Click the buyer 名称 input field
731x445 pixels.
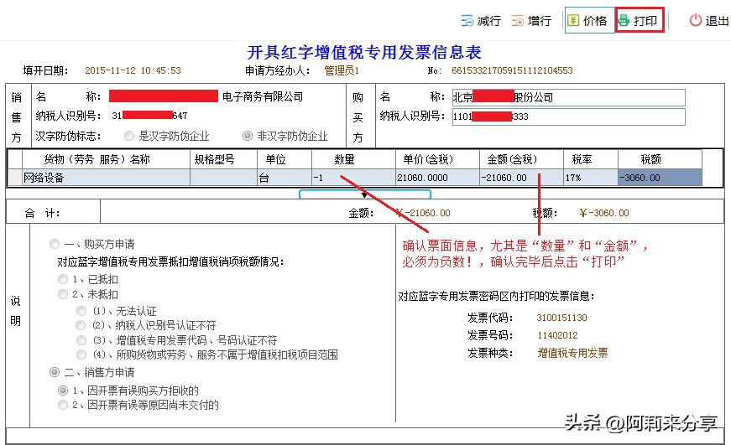pos(569,97)
